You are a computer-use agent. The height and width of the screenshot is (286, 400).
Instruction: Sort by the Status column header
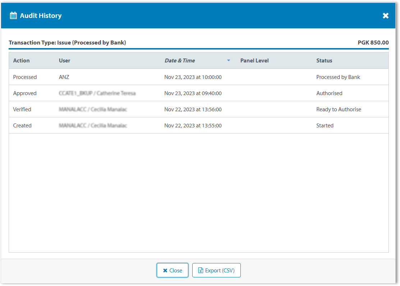pyautogui.click(x=324, y=61)
